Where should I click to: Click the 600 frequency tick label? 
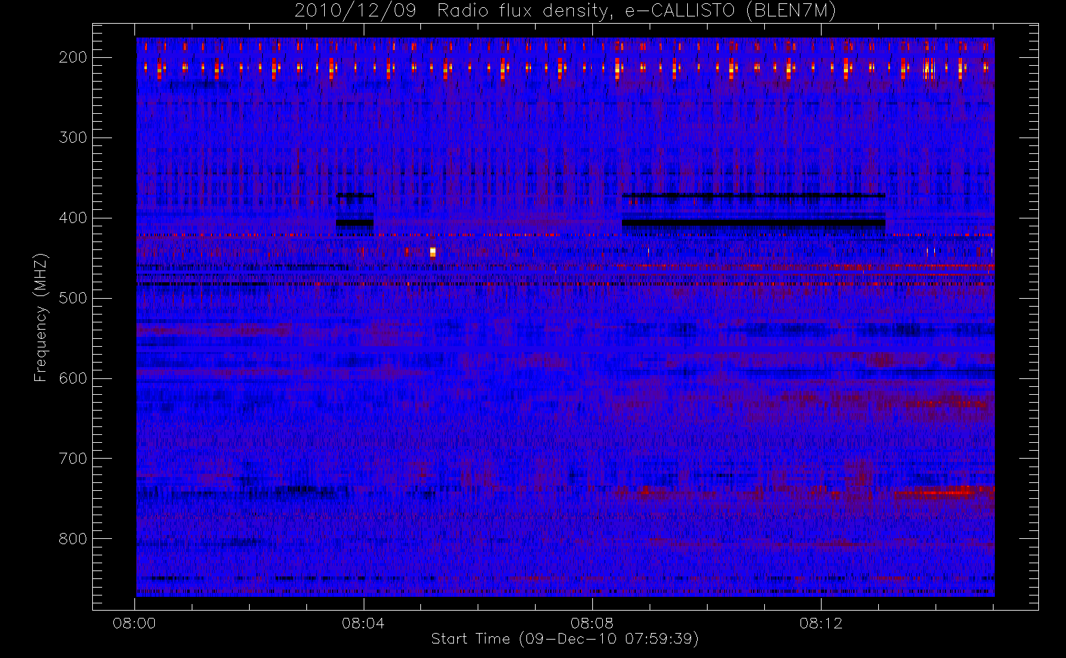tap(73, 378)
